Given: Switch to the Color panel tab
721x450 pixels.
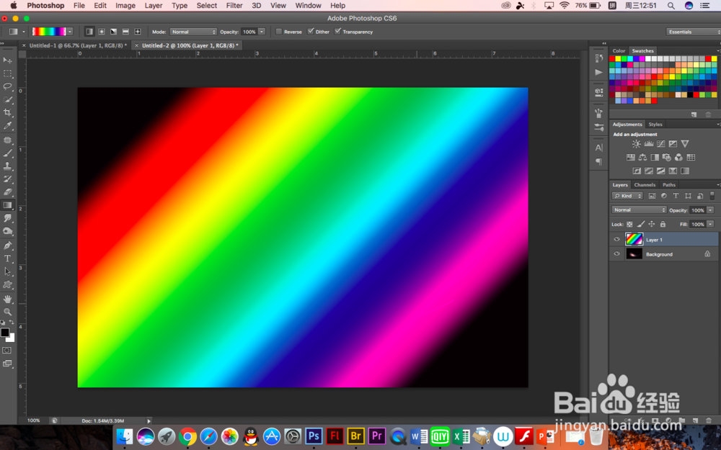Looking at the screenshot, I should click(x=619, y=50).
